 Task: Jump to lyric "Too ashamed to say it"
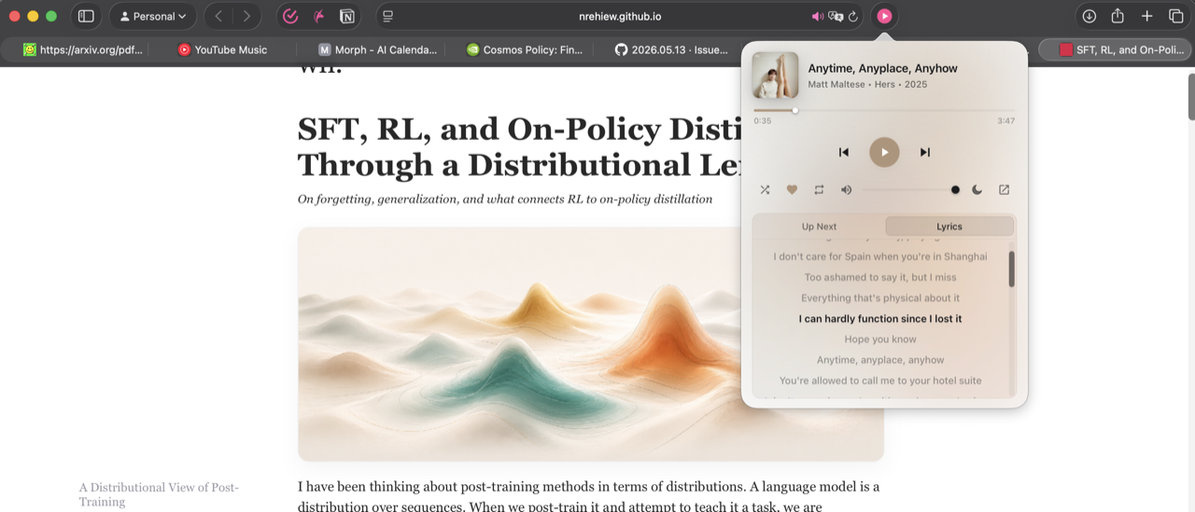[880, 277]
